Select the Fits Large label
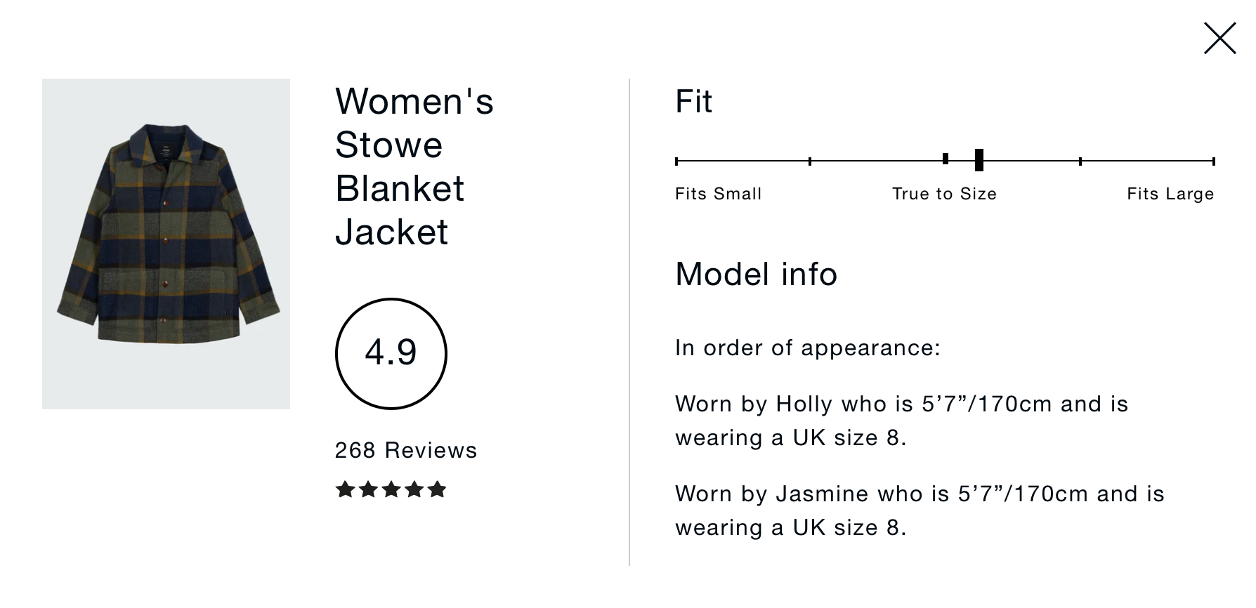 click(x=1170, y=194)
